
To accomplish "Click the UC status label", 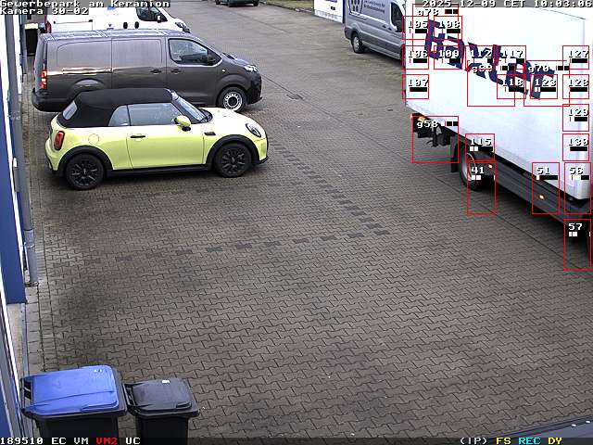I will tap(132, 440).
